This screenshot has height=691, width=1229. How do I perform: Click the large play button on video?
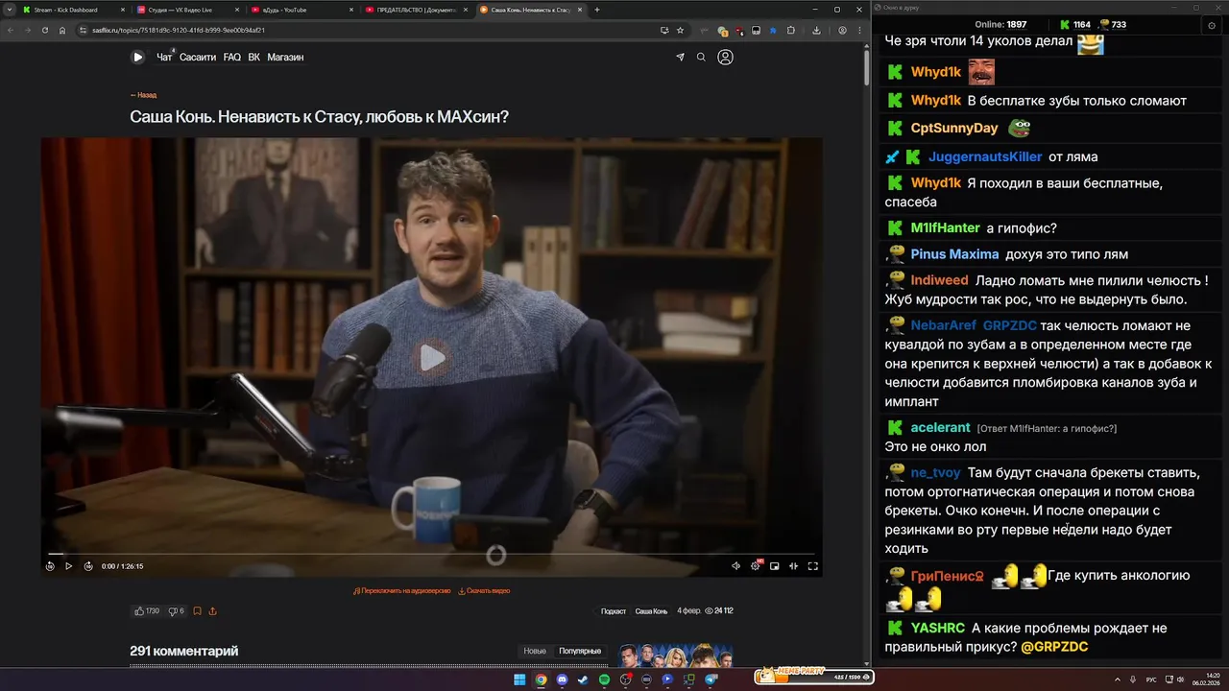coord(432,358)
